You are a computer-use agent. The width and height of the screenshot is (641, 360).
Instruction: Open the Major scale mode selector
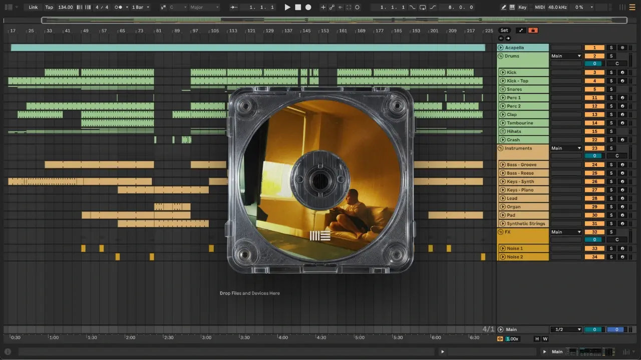tap(204, 7)
